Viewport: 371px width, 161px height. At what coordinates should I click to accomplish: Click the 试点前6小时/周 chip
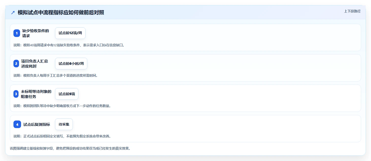[71, 64]
